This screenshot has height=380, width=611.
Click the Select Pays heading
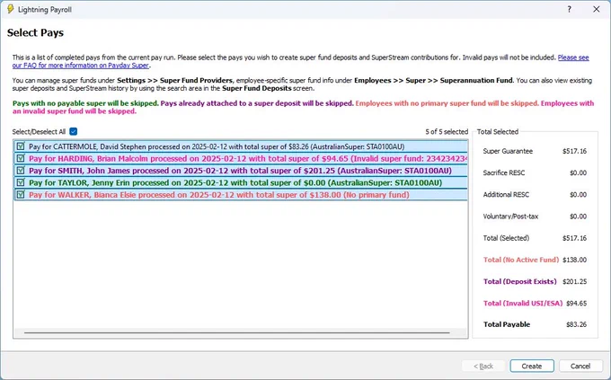click(x=35, y=32)
